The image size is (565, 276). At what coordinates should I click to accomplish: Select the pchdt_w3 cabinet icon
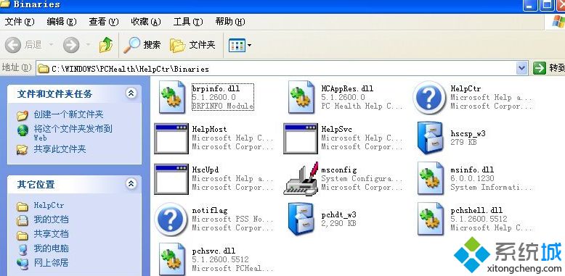click(x=301, y=219)
